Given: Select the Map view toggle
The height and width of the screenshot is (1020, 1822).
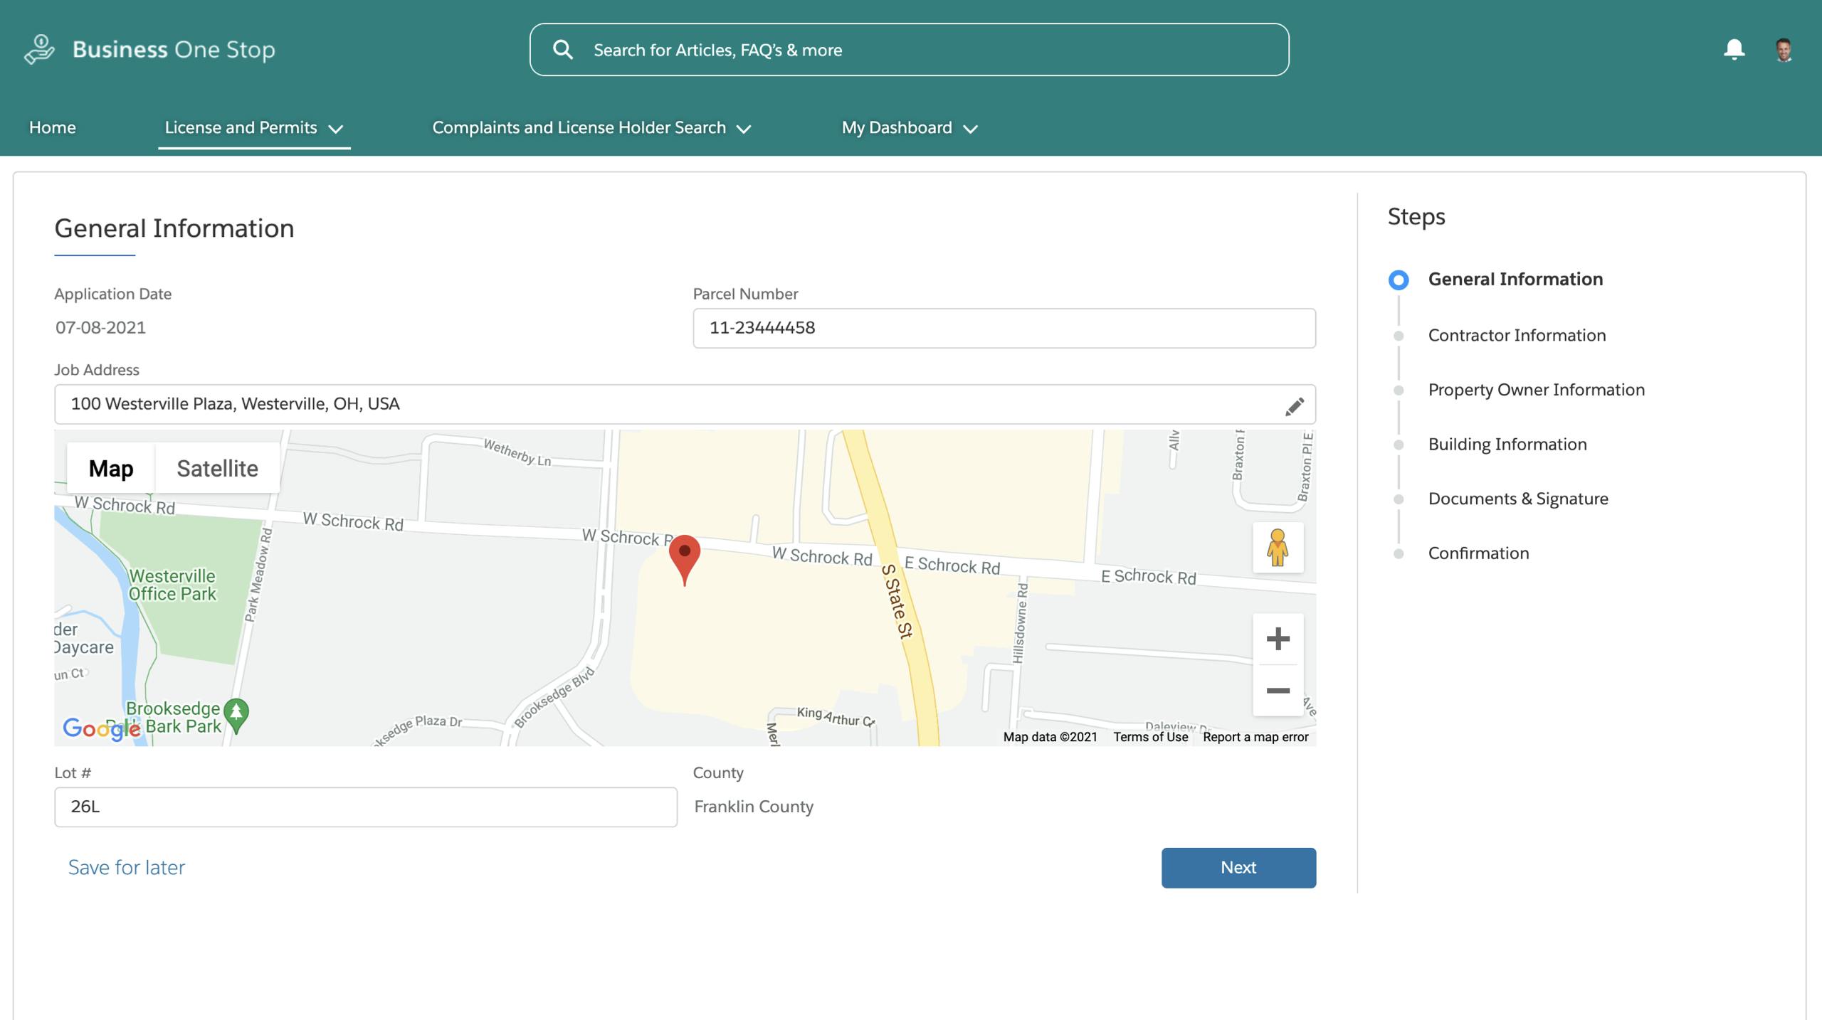Looking at the screenshot, I should 111,469.
